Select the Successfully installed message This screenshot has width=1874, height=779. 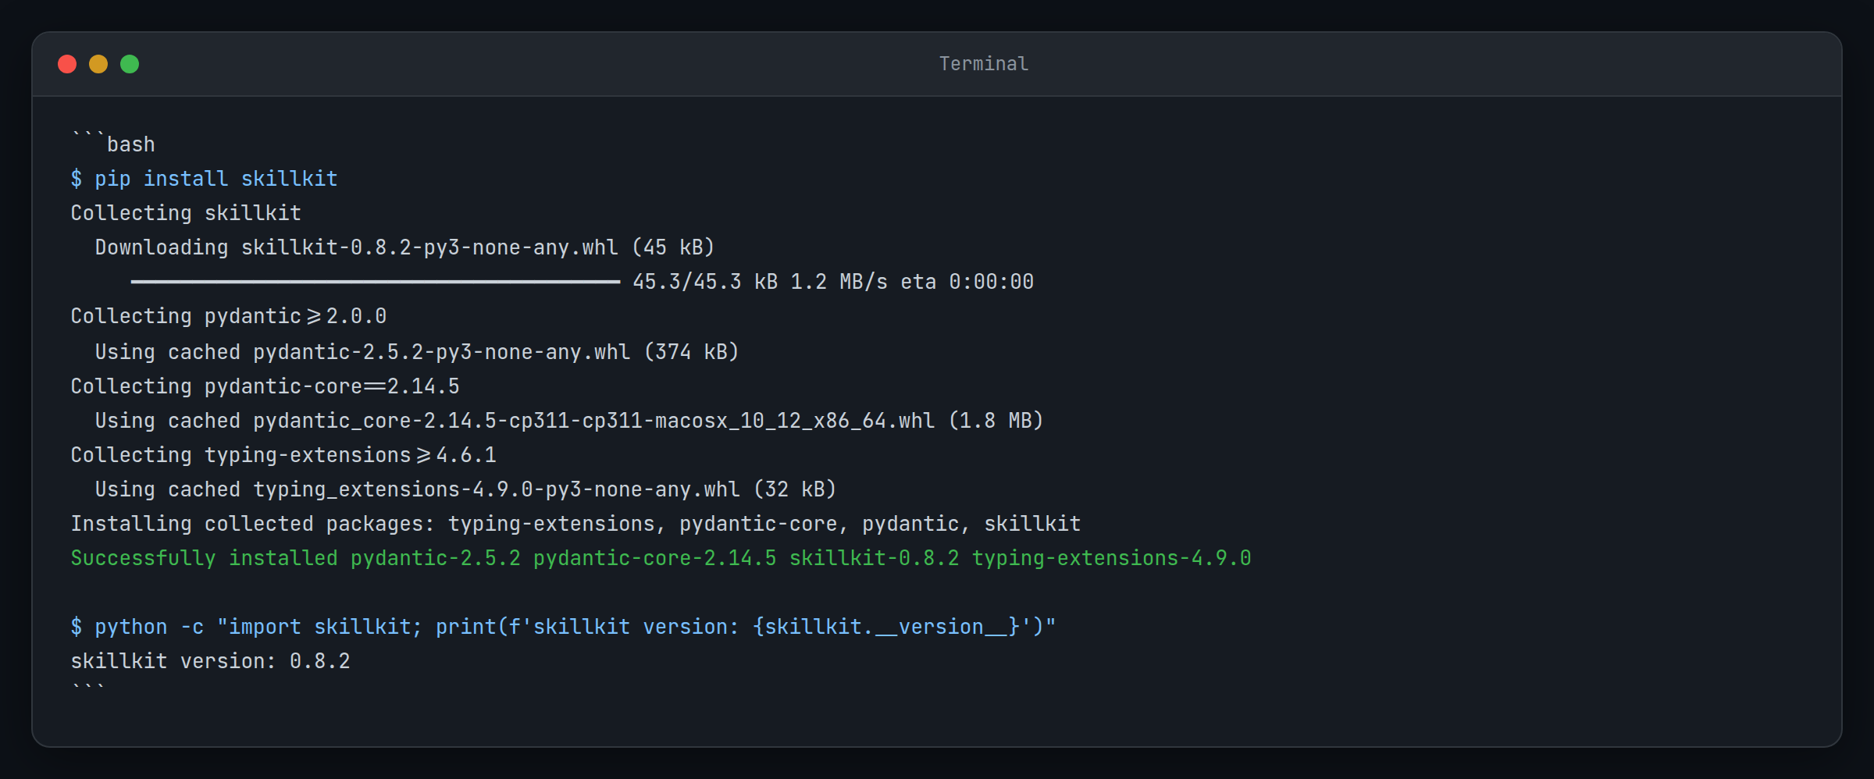pos(660,557)
